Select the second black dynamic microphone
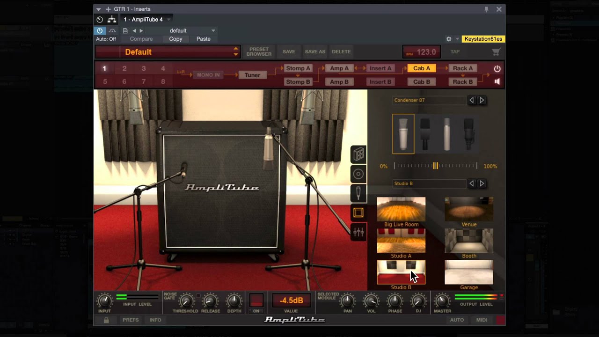 pyautogui.click(x=425, y=134)
